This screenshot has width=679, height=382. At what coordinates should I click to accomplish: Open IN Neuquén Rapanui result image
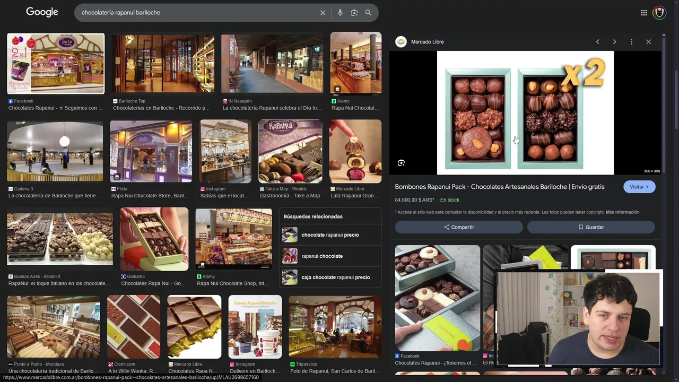pos(272,63)
